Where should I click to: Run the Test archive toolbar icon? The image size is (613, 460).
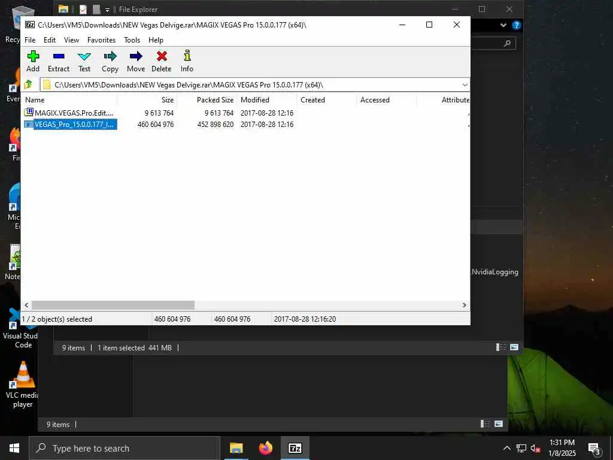84,62
